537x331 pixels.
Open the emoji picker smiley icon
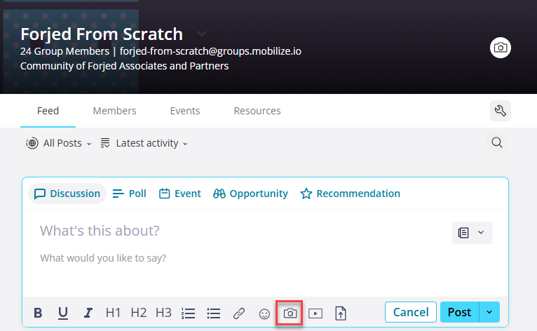tap(264, 313)
